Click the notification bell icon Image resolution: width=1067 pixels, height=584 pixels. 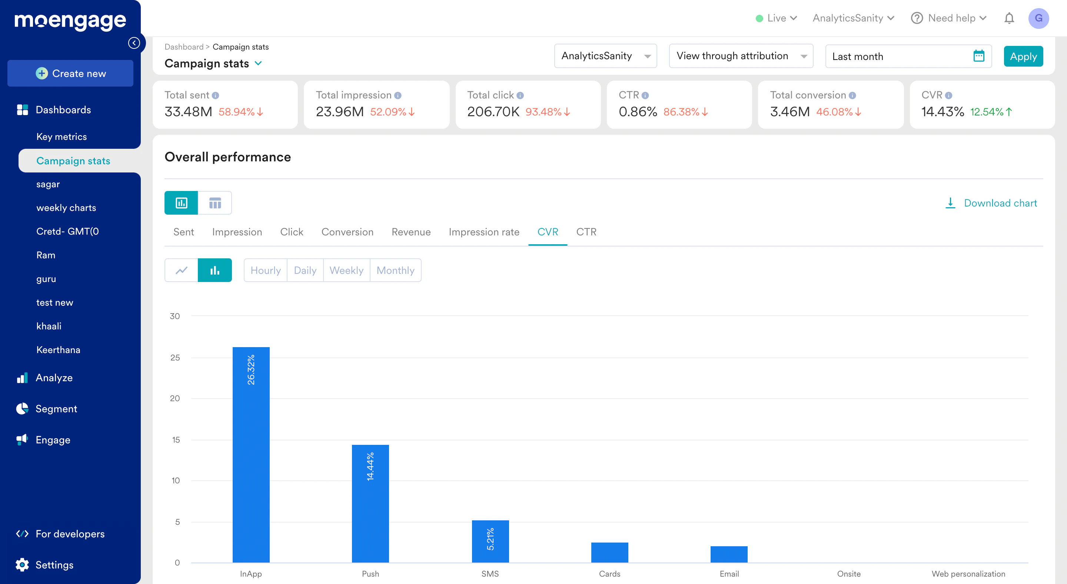click(x=1009, y=18)
